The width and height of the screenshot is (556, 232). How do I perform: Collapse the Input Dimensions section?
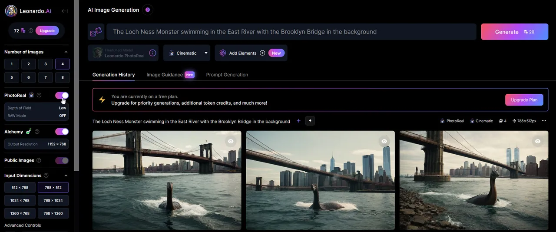tap(66, 176)
